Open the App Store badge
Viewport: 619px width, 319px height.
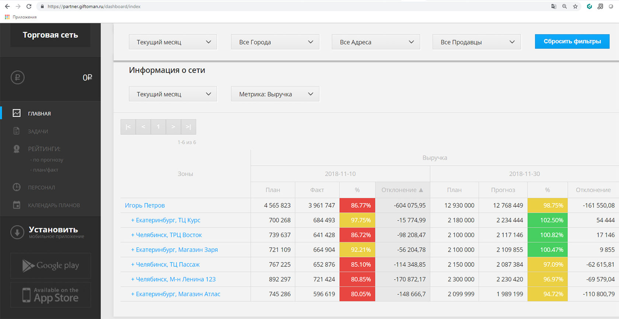[50, 295]
